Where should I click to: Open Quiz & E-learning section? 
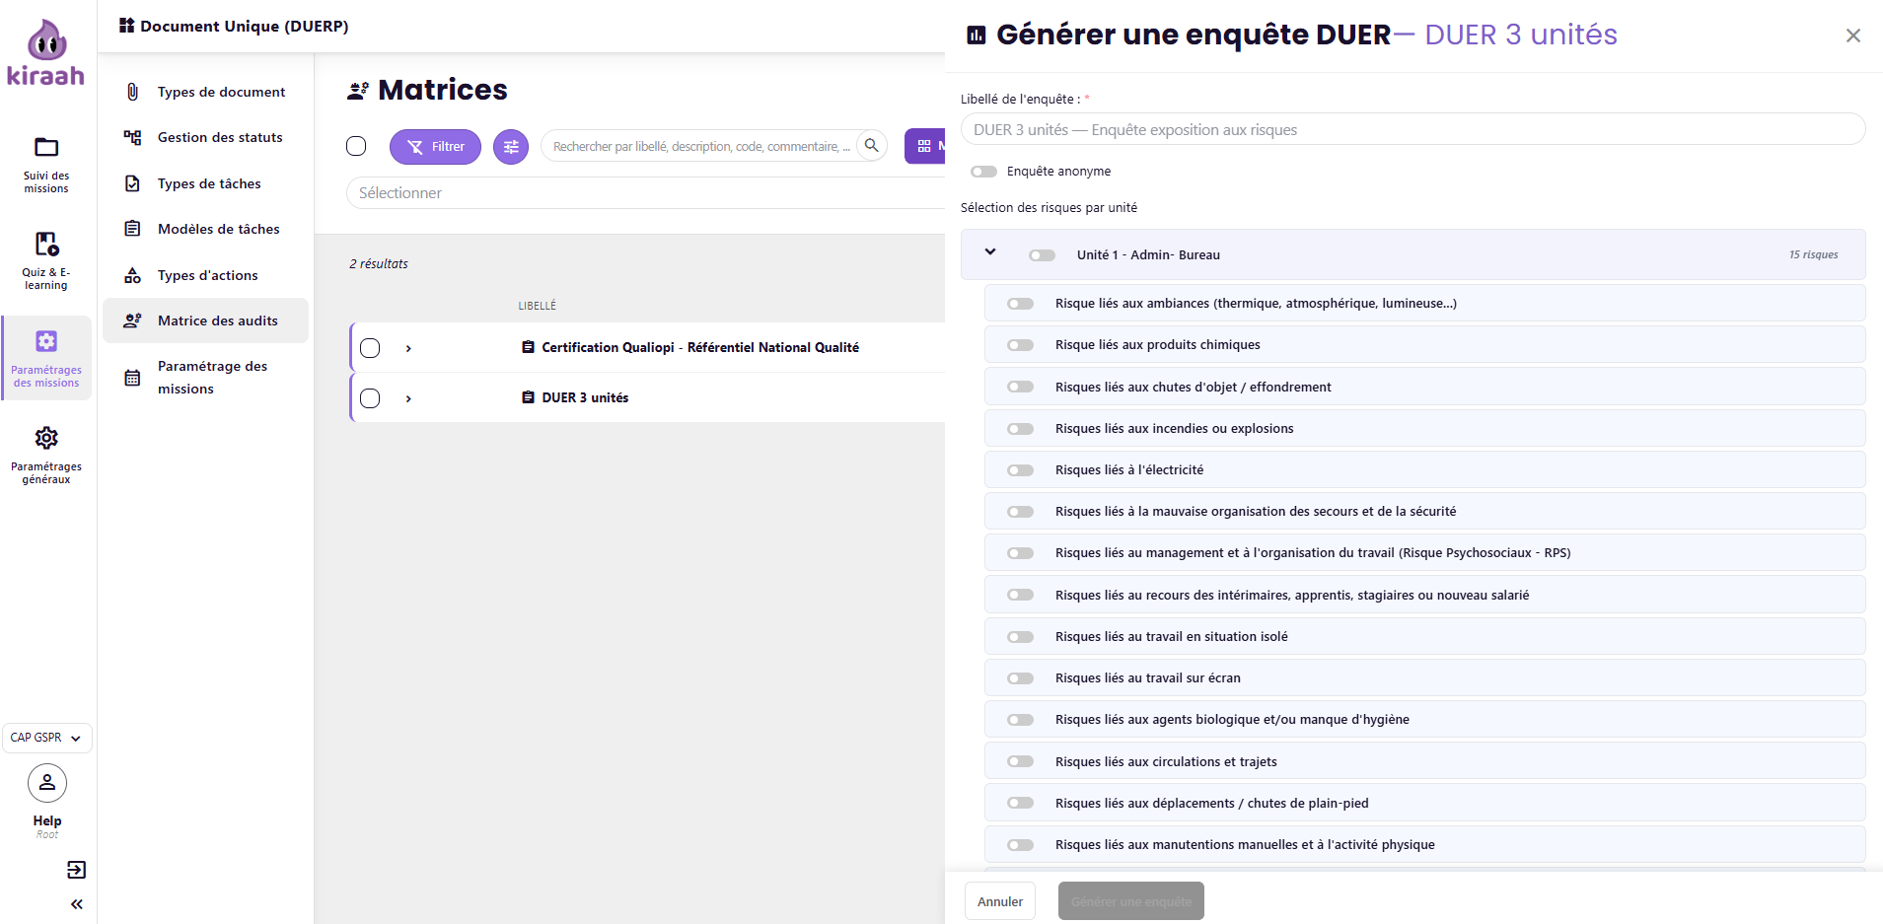(46, 260)
